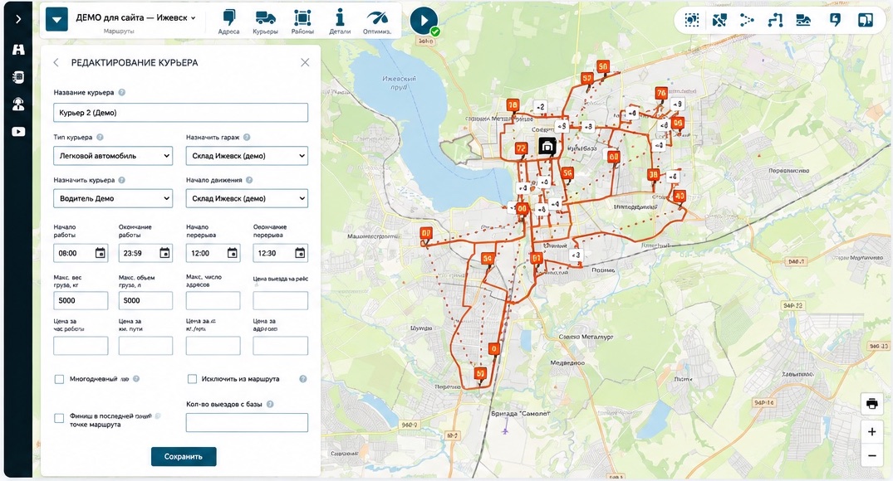Image resolution: width=893 pixels, height=481 pixels.
Task: Open the calendar icon in the 12:30 field
Action: (300, 253)
